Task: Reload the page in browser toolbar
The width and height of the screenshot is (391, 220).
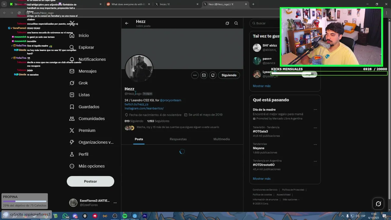Action: click(x=19, y=13)
